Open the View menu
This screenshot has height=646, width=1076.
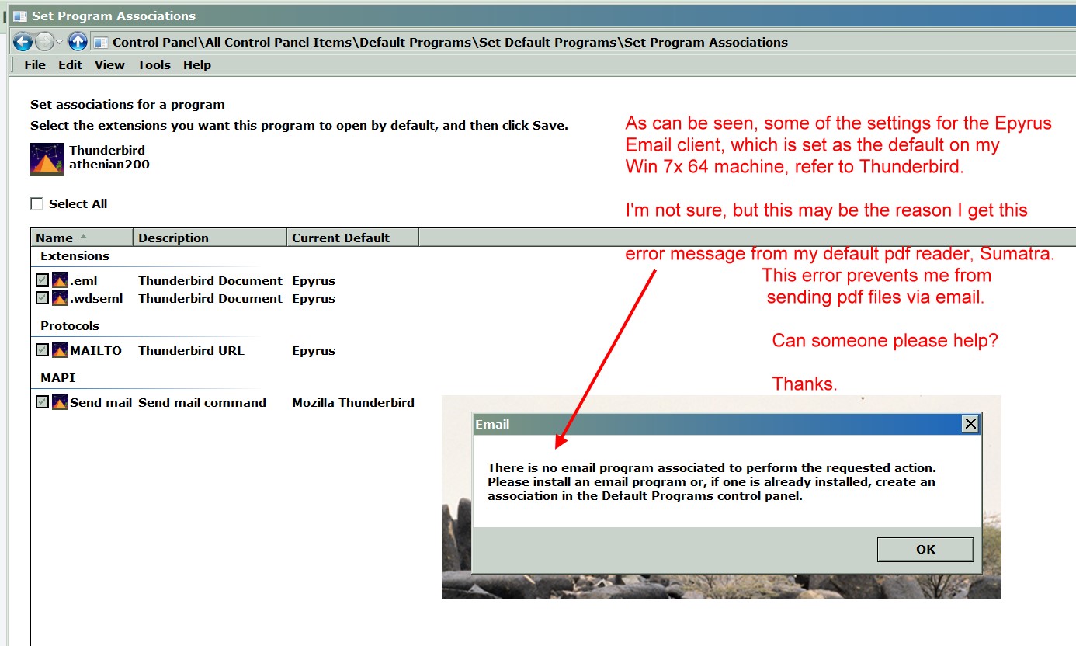point(109,65)
